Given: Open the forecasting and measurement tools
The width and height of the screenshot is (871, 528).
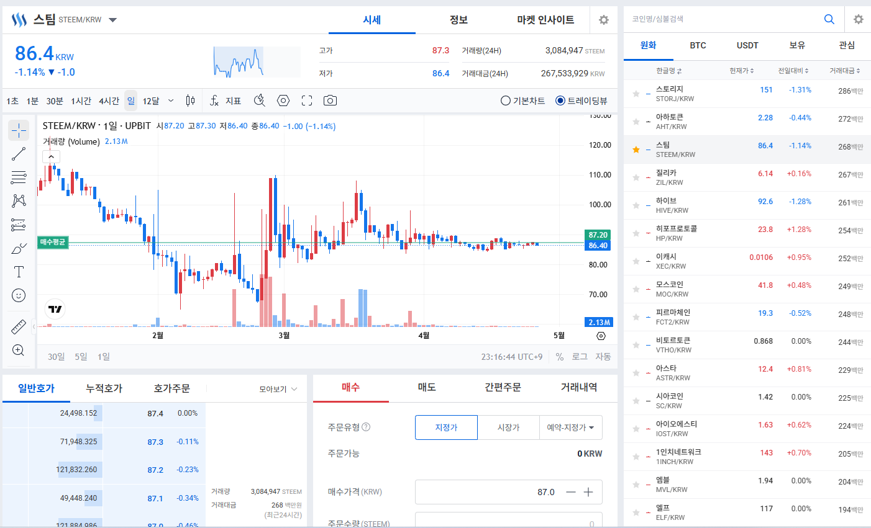Looking at the screenshot, I should [x=19, y=225].
